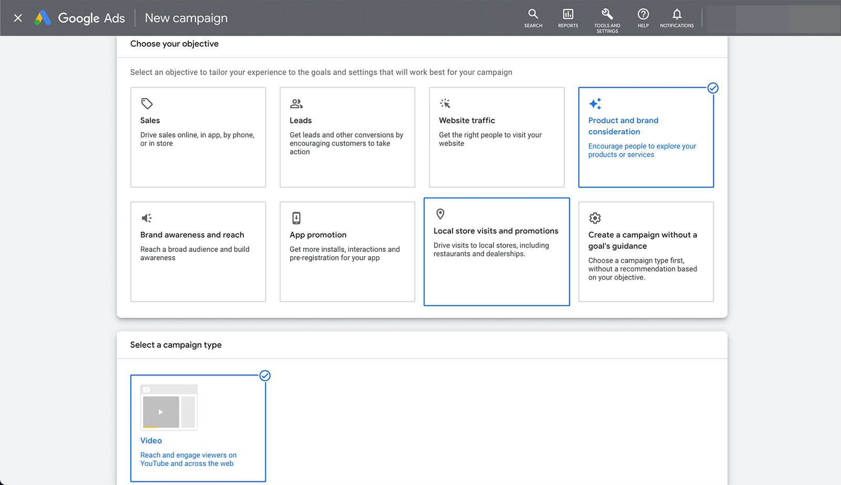Click the Product and brand consideration title
Image resolution: width=841 pixels, height=485 pixels.
623,126
